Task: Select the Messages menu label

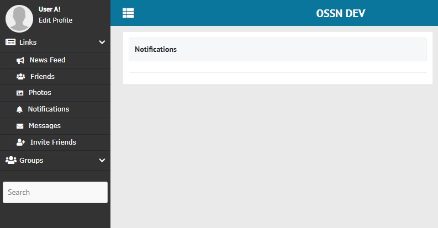Action: coord(45,126)
